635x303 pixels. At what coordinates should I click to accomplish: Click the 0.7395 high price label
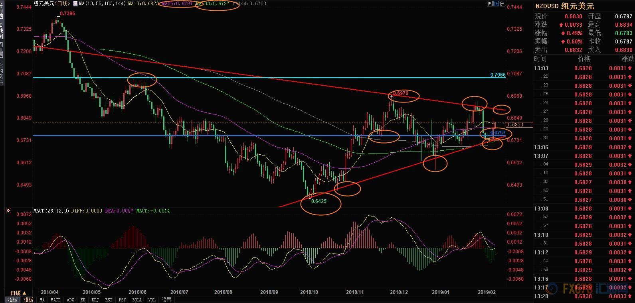67,14
